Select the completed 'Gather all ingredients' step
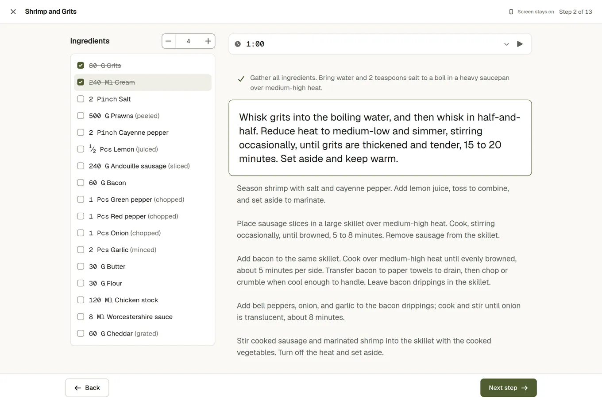The height and width of the screenshot is (402, 602). click(x=380, y=83)
